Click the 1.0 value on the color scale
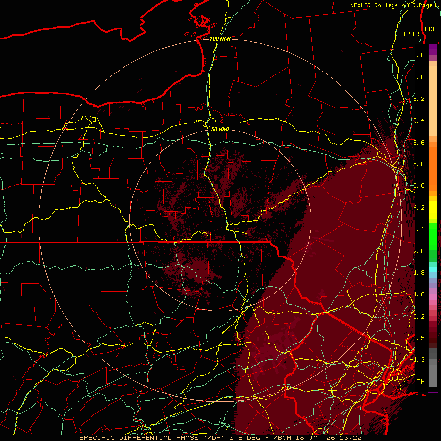This screenshot has width=441, height=441. 419,294
